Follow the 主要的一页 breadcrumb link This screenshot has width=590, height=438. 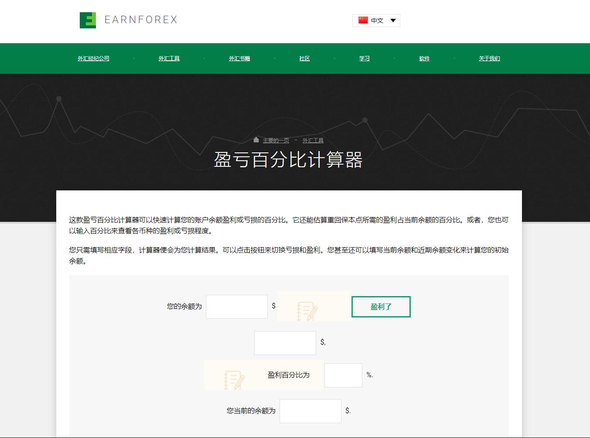click(276, 141)
